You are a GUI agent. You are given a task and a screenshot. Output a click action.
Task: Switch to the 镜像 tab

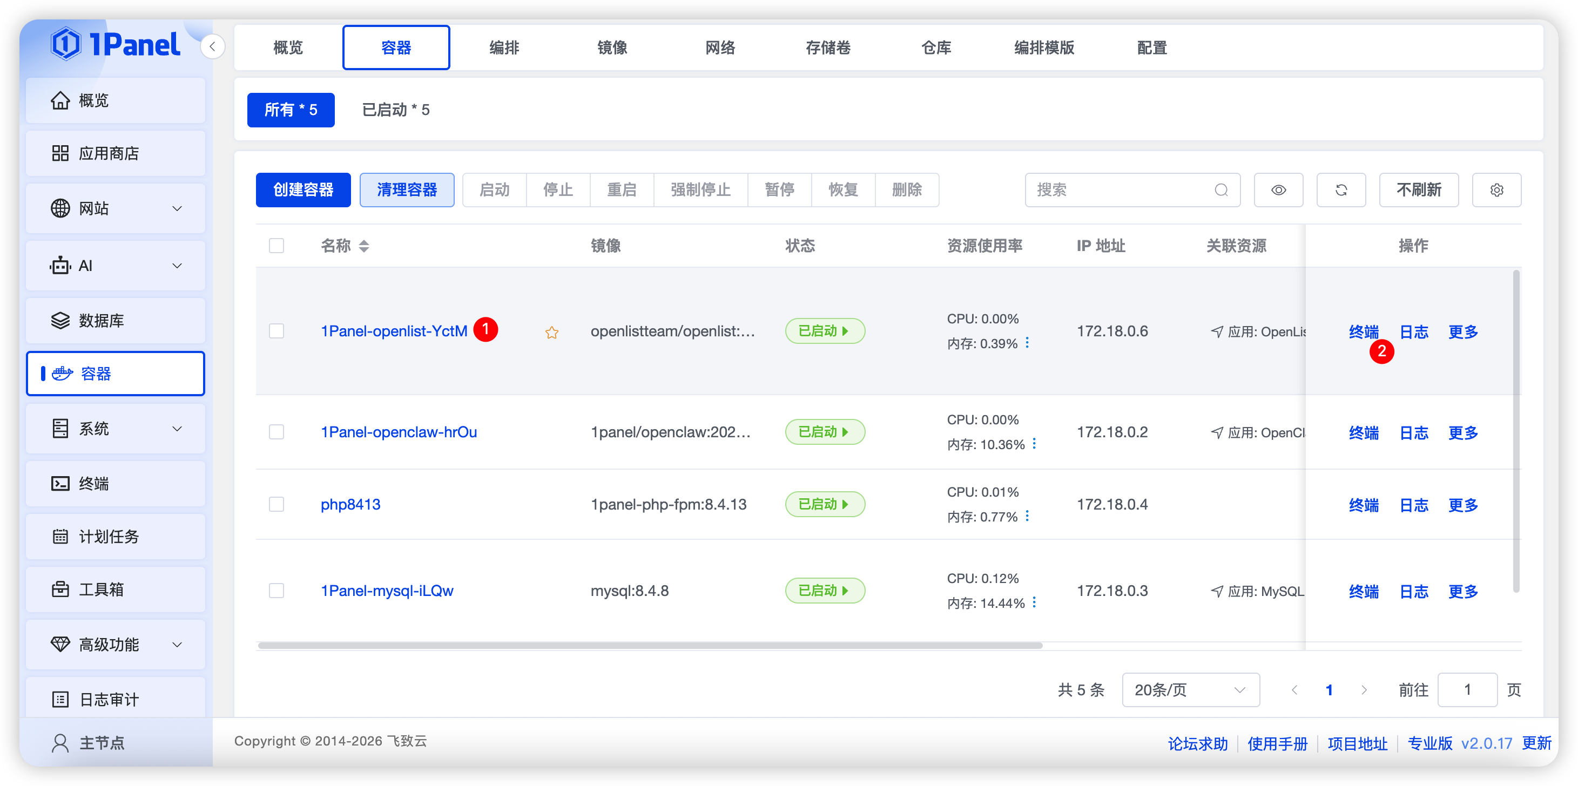(x=612, y=47)
